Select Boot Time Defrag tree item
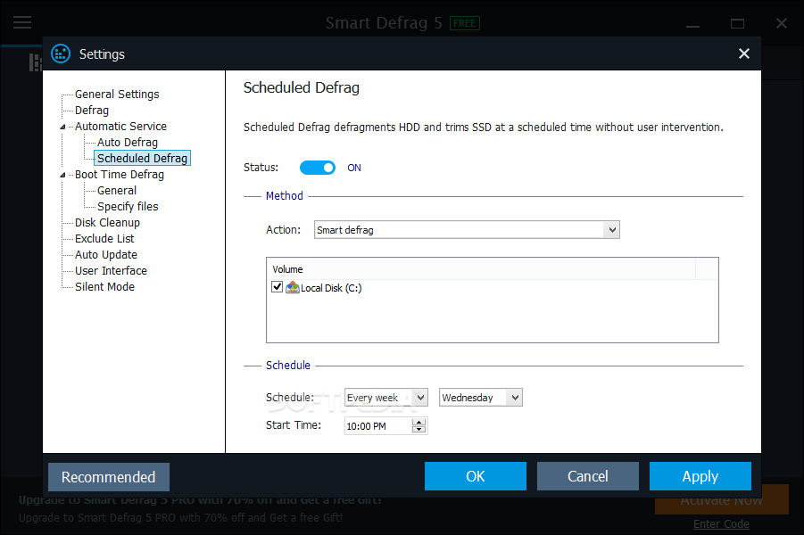804x535 pixels. [120, 174]
